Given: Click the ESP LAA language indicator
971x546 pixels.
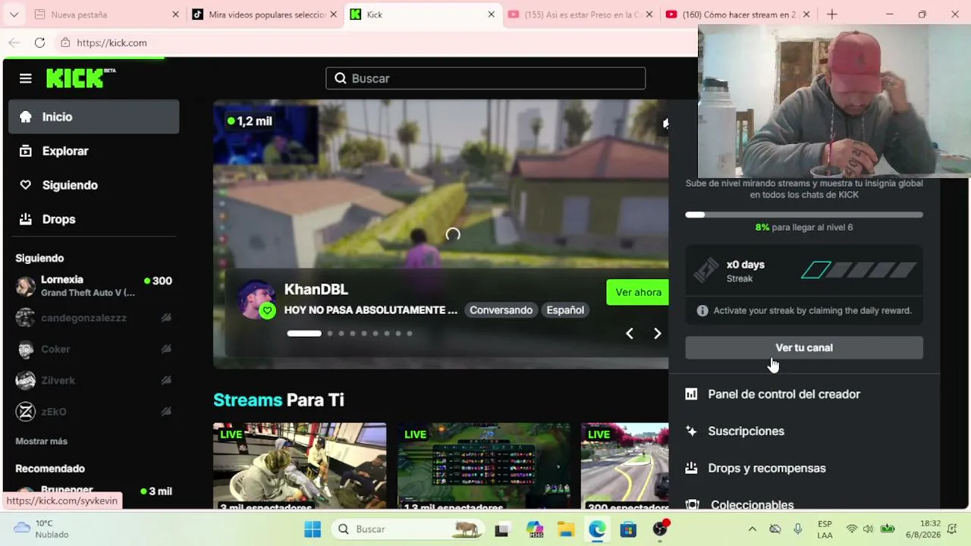Looking at the screenshot, I should pyautogui.click(x=825, y=529).
